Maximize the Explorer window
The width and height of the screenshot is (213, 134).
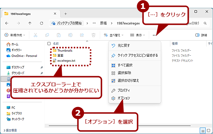coord(196,11)
